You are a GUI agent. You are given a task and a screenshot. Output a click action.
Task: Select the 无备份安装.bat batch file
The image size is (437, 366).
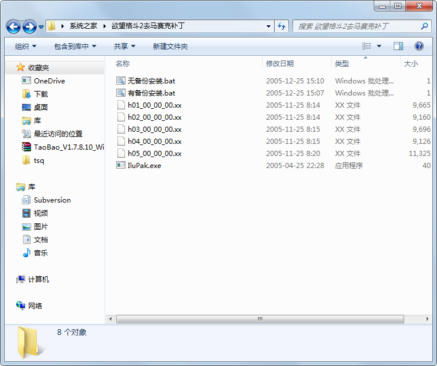(x=151, y=81)
